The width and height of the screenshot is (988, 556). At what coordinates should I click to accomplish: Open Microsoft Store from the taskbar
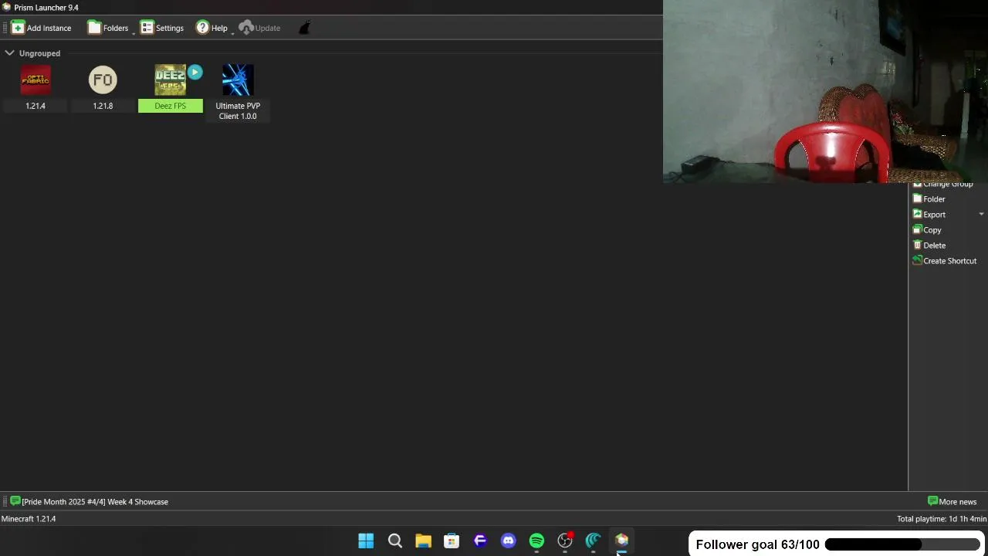click(x=452, y=541)
